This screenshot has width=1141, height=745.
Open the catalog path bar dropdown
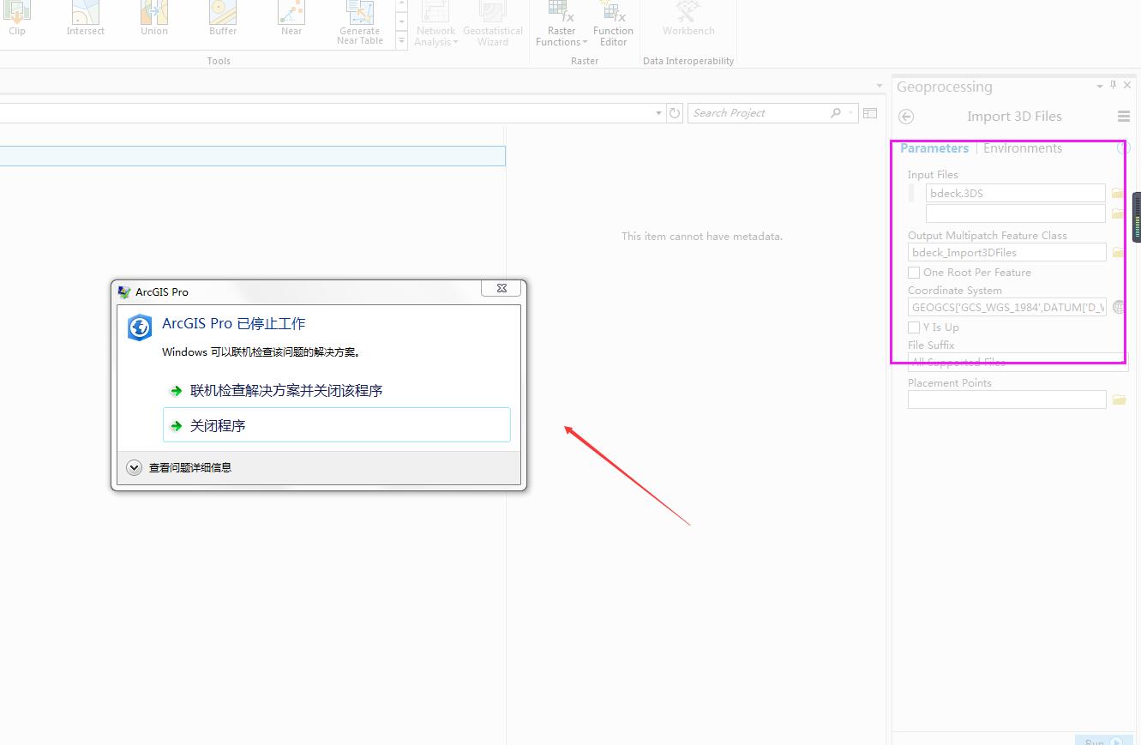(x=658, y=113)
